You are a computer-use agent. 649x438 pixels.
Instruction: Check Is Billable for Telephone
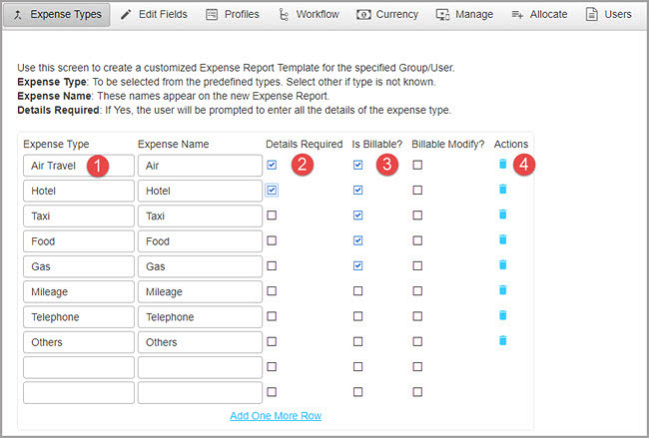358,316
